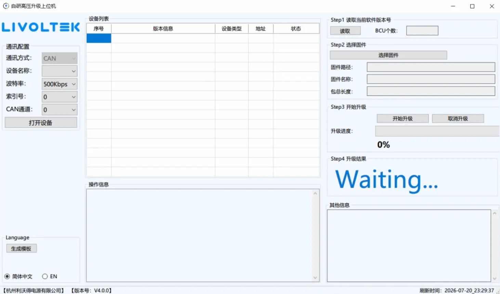500x294 pixels.
Task: Open the 设备名称 dropdown
Action: pos(60,71)
